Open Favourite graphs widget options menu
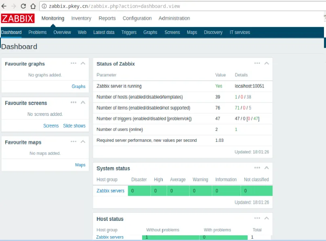The image size is (326, 241). (74, 63)
